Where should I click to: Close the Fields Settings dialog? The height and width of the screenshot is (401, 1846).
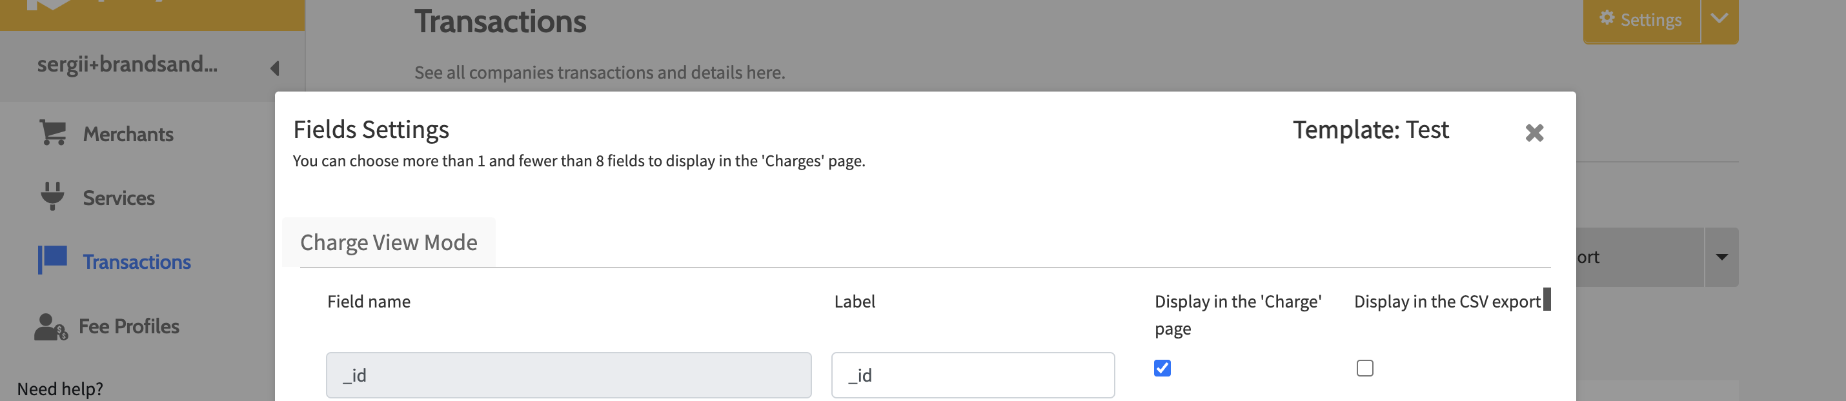(x=1534, y=132)
